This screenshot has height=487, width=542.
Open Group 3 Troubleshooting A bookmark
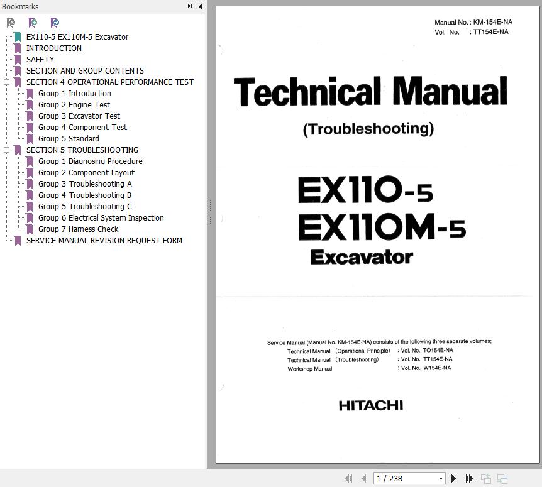[85, 183]
